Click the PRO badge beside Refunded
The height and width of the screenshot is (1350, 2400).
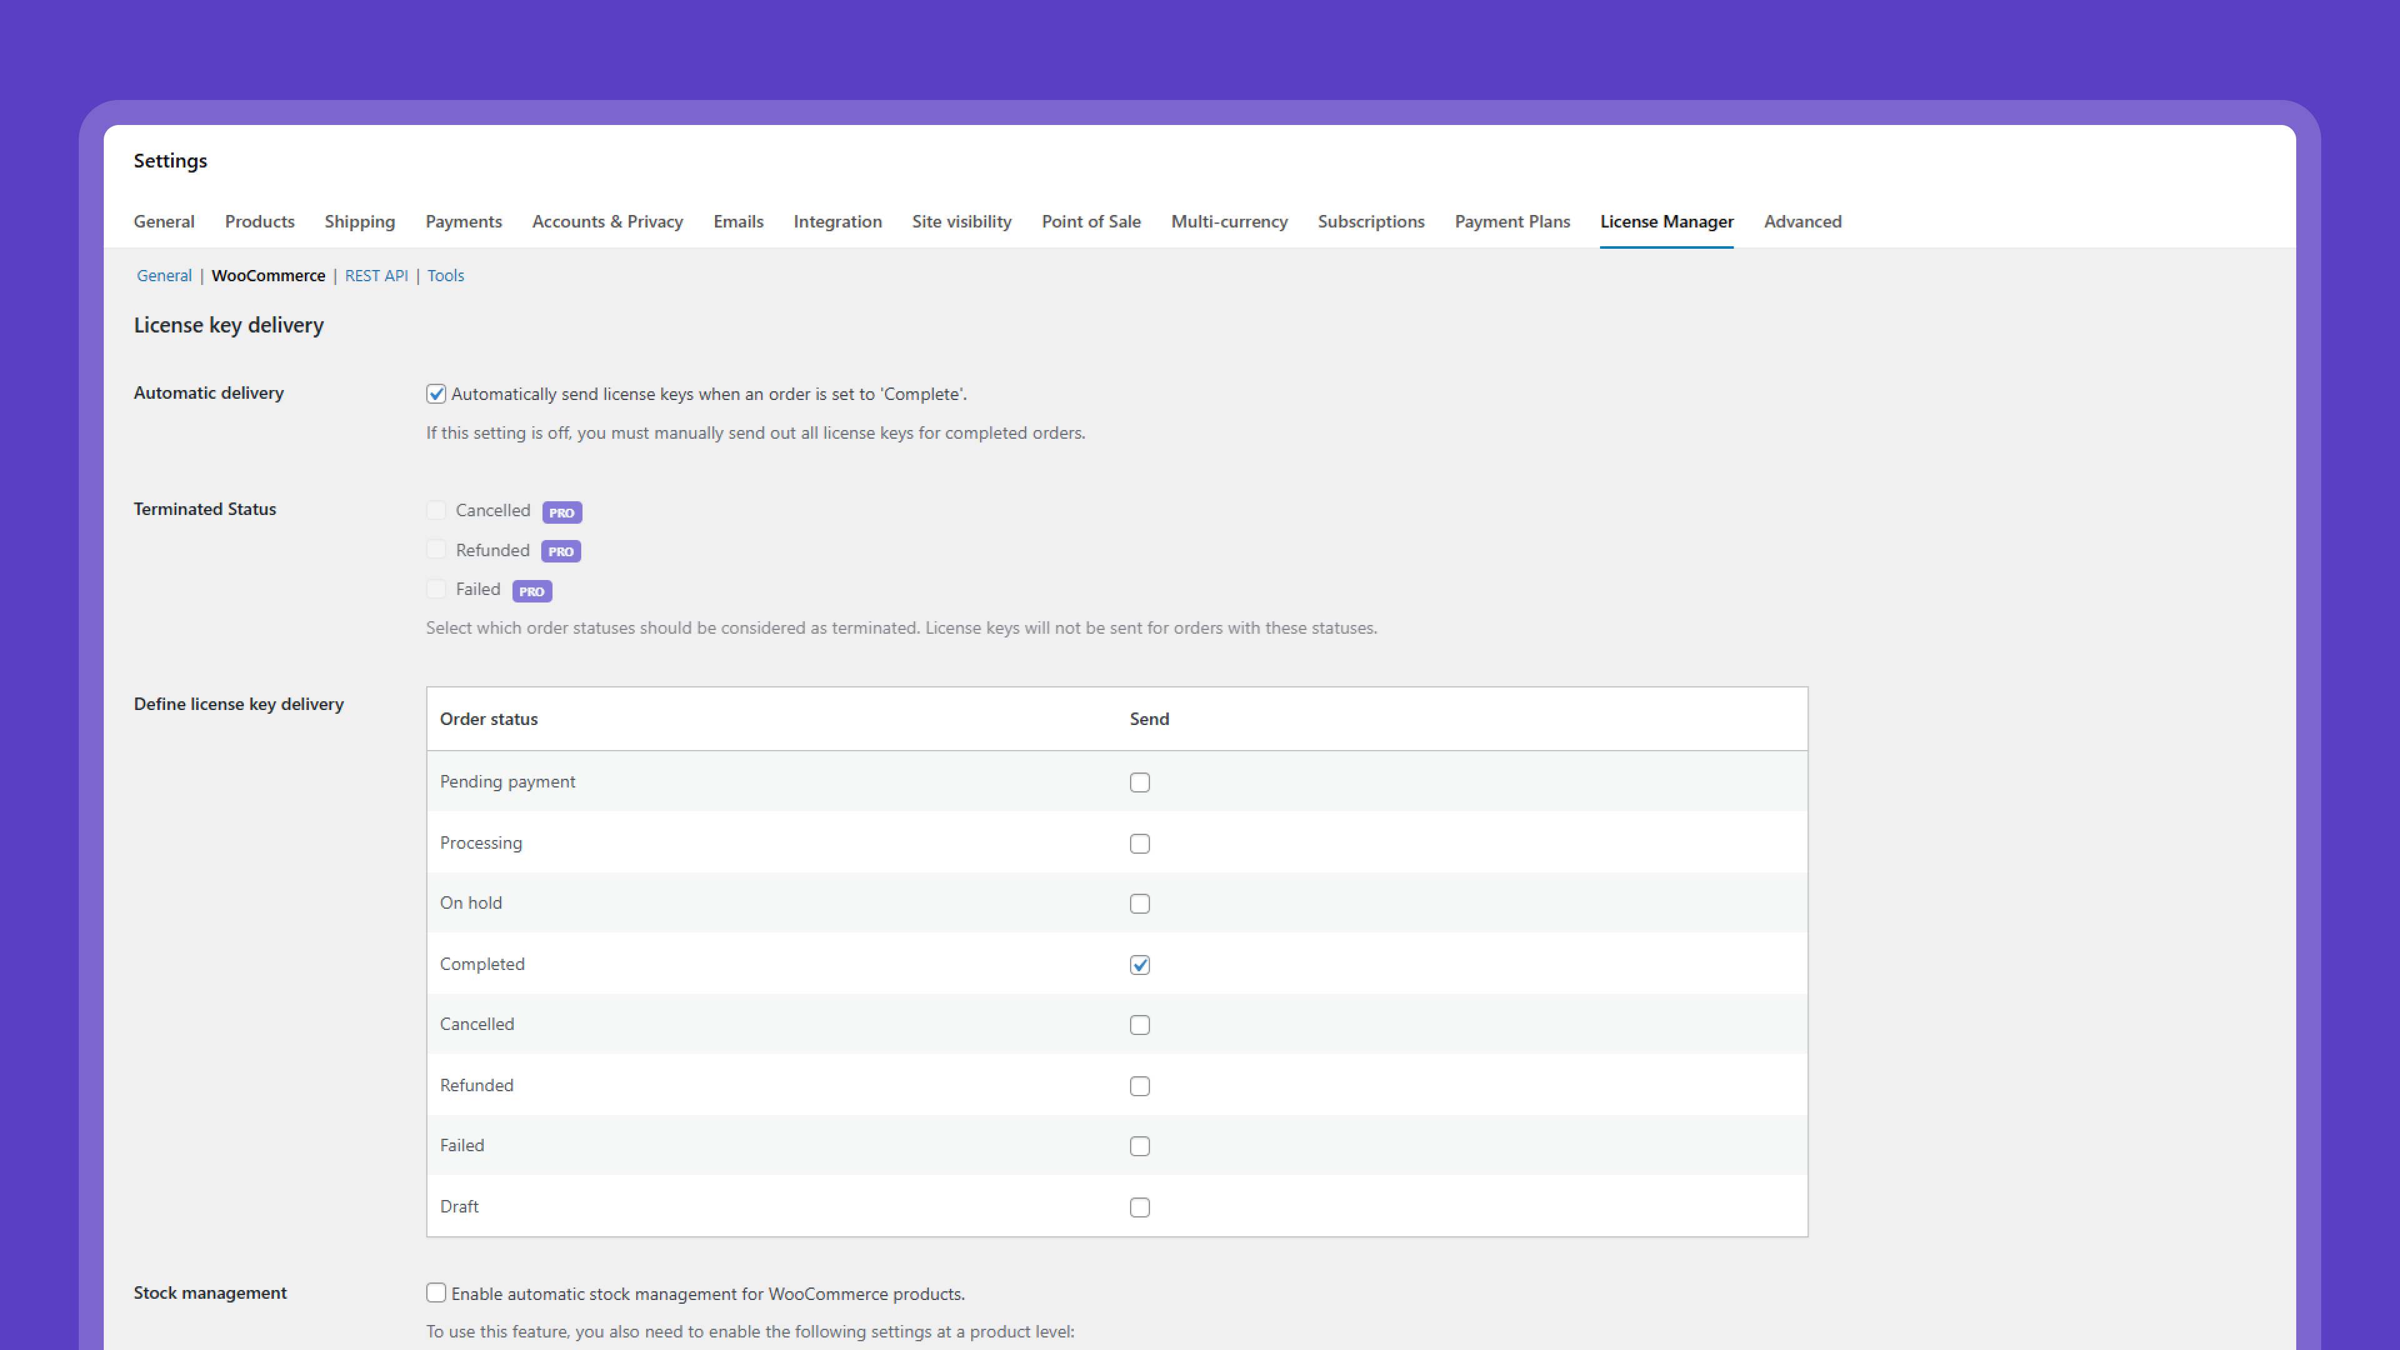click(561, 551)
